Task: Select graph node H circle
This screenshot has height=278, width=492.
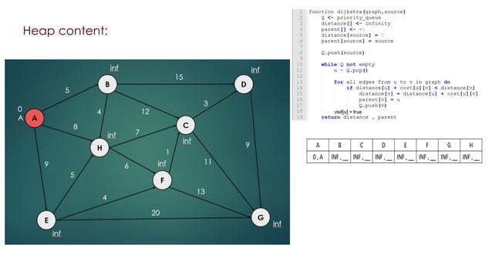Action: coord(99,148)
